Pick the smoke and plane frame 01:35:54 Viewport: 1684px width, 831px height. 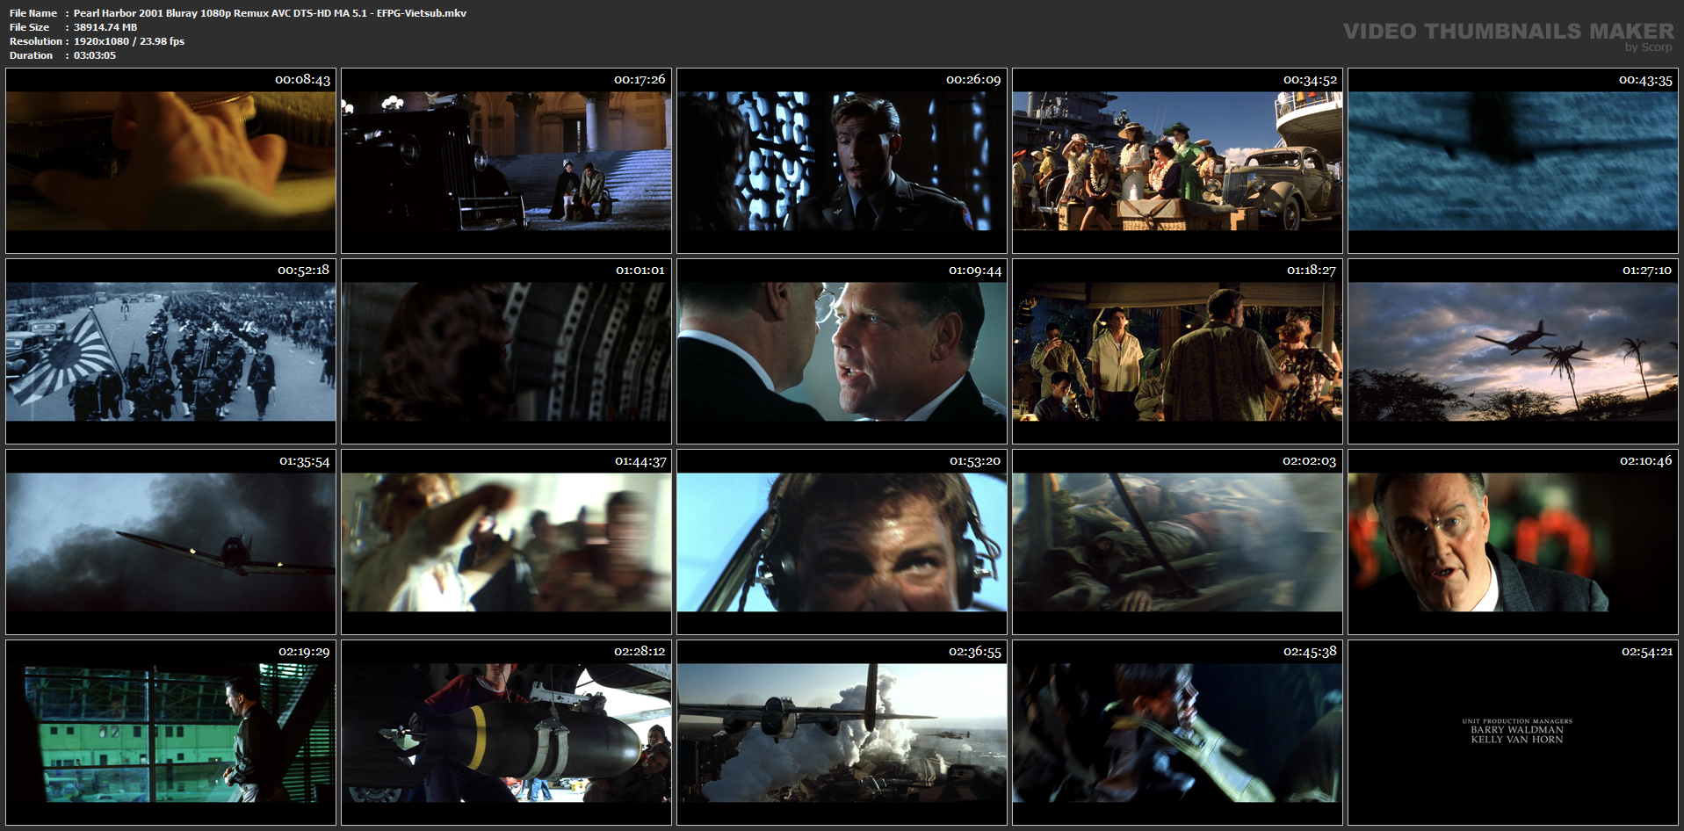click(170, 542)
